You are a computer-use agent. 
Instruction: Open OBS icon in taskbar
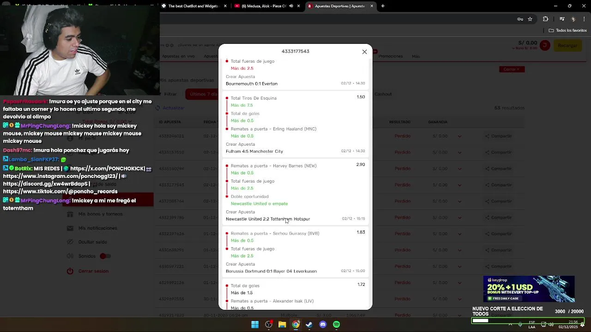click(x=269, y=325)
